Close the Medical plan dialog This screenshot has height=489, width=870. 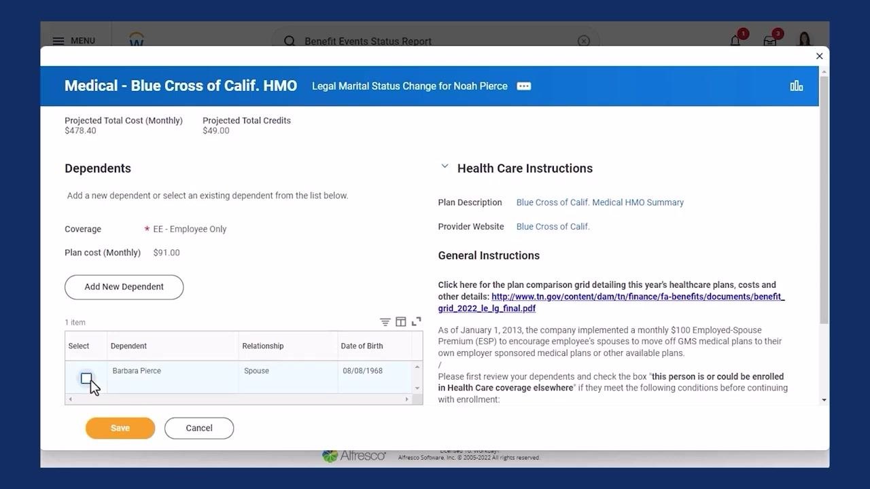pos(819,56)
